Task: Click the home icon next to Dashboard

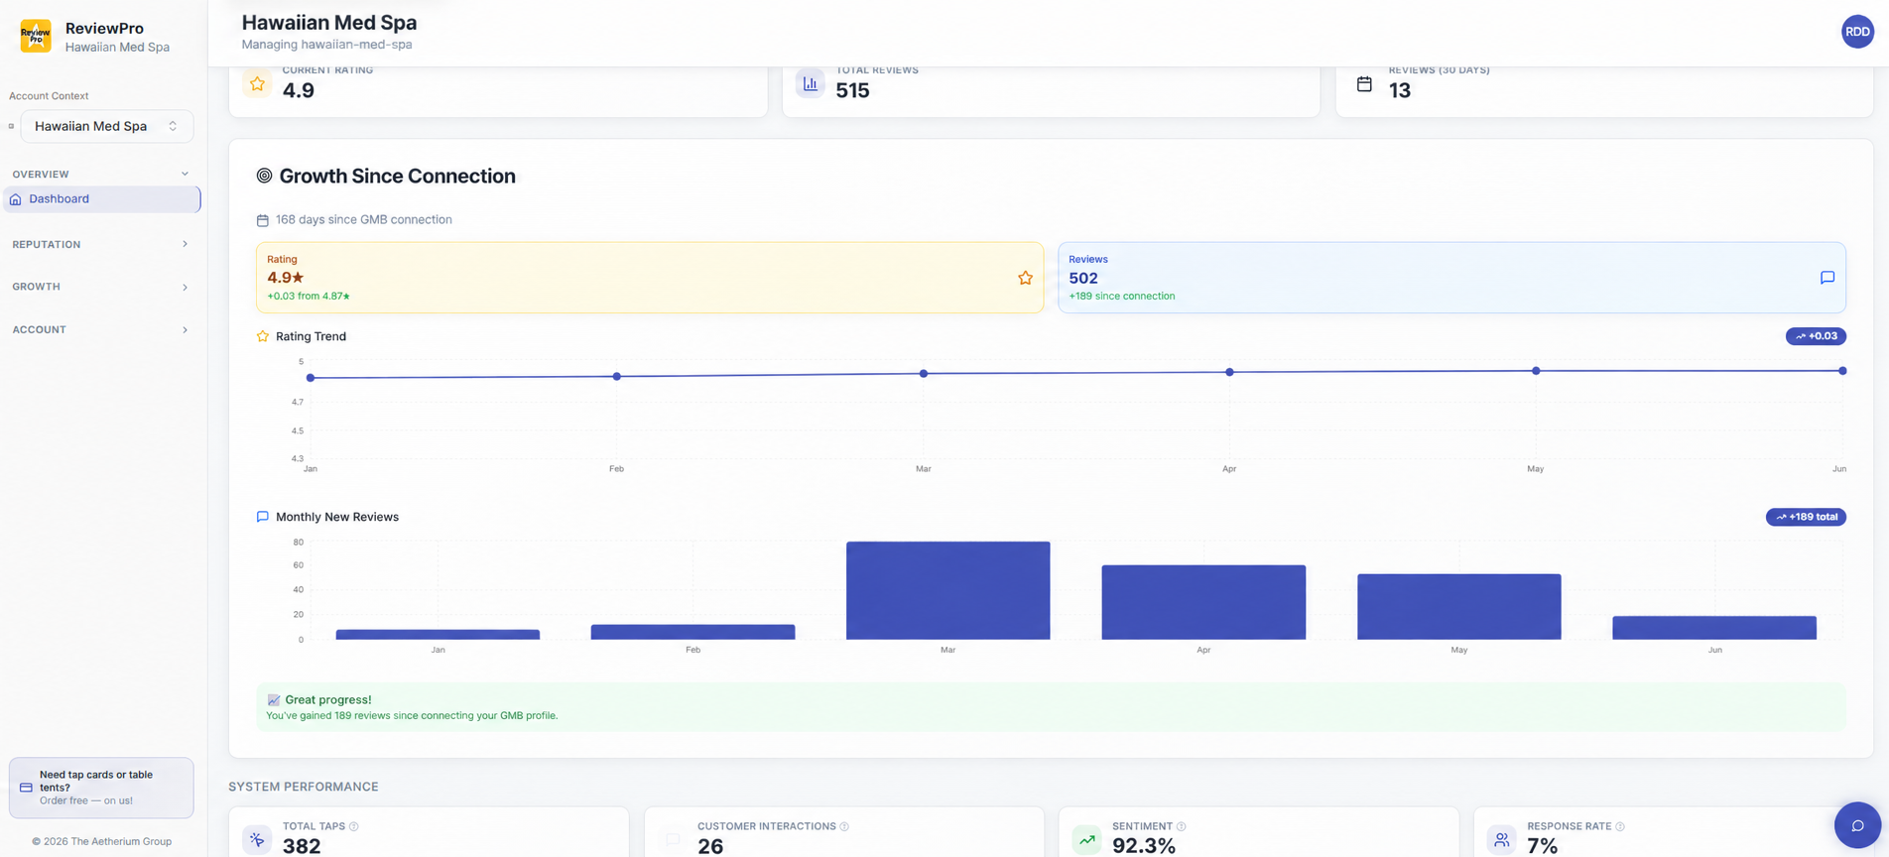Action: pos(16,199)
